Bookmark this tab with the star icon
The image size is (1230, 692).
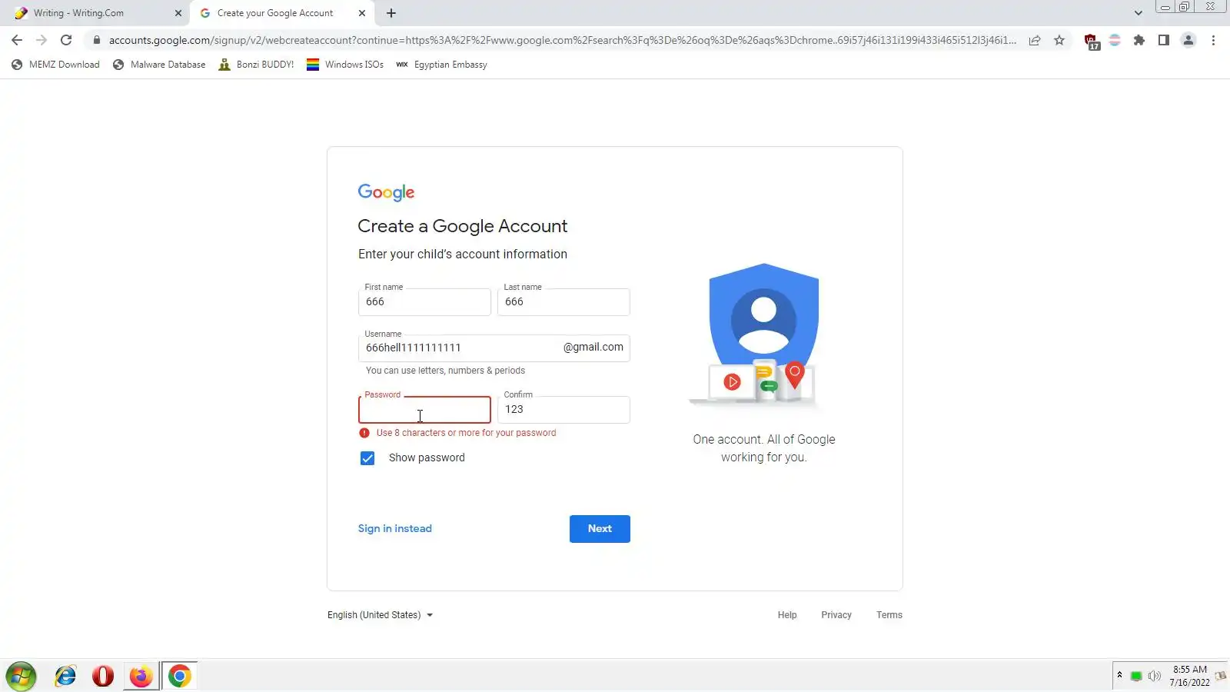(x=1059, y=40)
